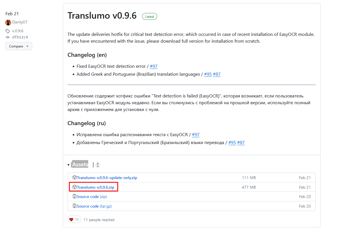Image resolution: width=340 pixels, height=231 pixels.
Task: Click the commit icon beside dfb12c4
Action: pyautogui.click(x=8, y=37)
